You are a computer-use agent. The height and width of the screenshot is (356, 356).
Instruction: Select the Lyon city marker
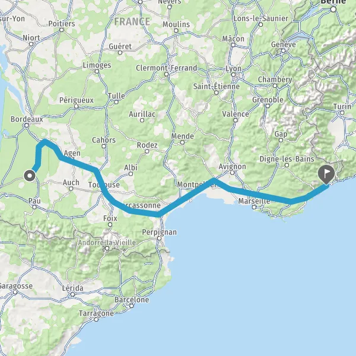pyautogui.click(x=233, y=75)
